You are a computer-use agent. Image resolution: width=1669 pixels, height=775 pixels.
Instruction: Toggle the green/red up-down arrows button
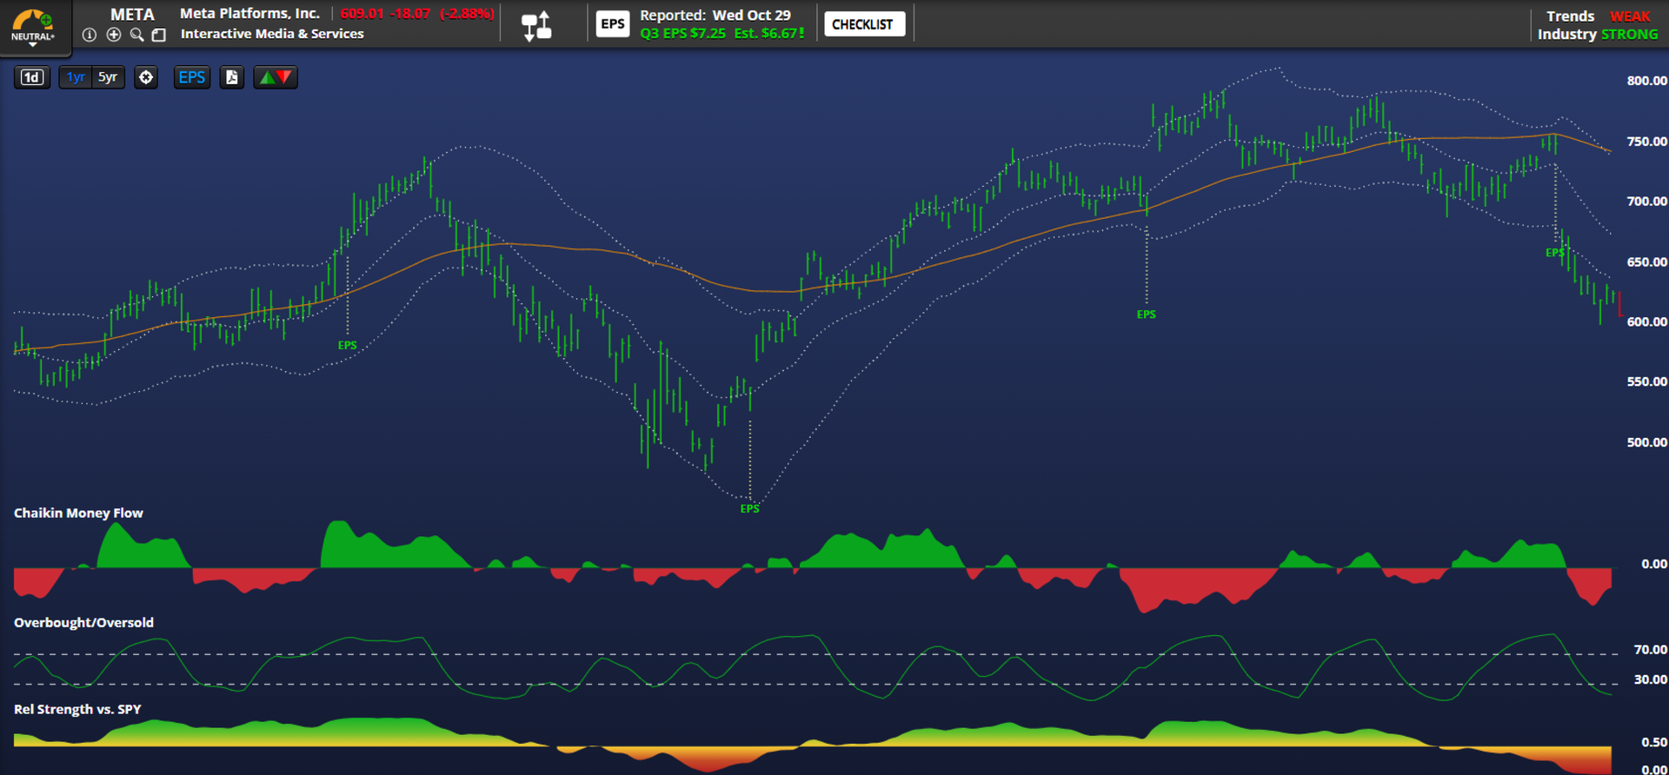(x=275, y=77)
